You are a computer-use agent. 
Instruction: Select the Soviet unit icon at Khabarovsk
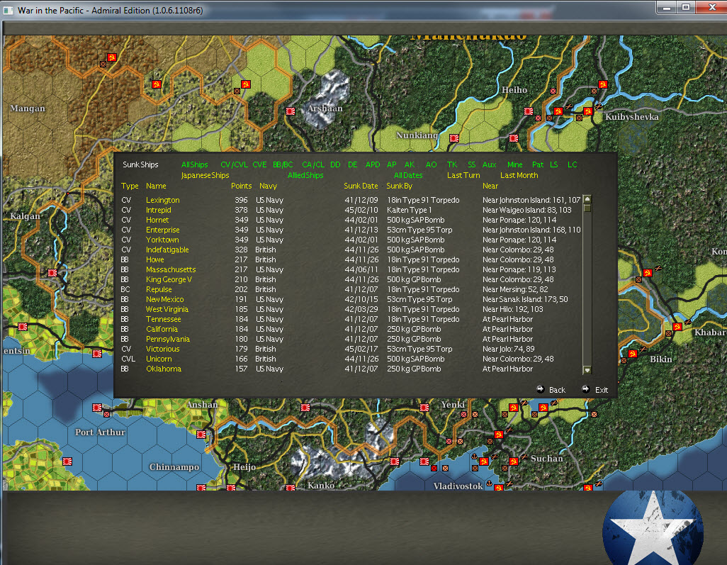[x=677, y=327]
